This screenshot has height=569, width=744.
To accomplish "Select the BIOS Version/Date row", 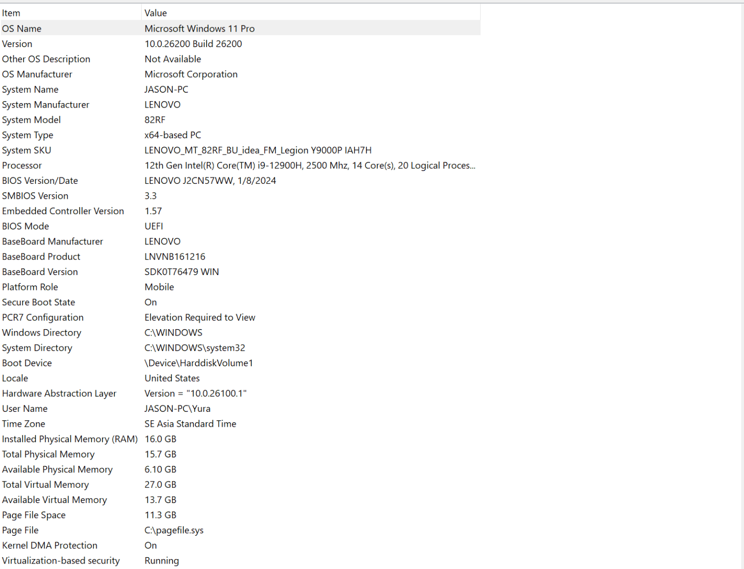I will (x=40, y=181).
